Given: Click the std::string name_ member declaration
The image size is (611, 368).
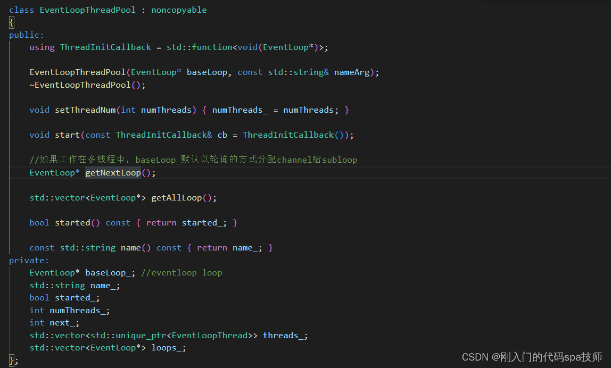Looking at the screenshot, I should coord(75,286).
